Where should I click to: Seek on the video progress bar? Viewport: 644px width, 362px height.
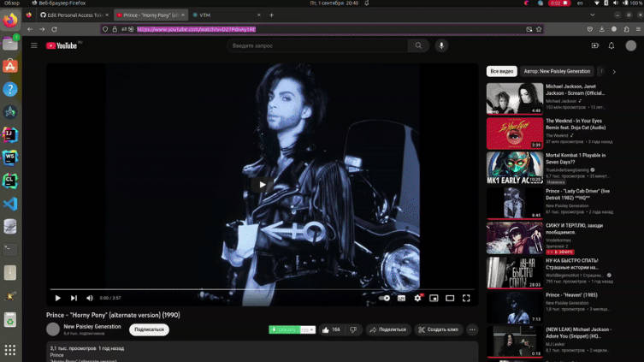pos(262,289)
